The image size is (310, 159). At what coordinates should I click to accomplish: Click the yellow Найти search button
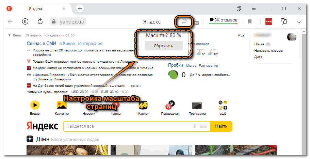(221, 126)
